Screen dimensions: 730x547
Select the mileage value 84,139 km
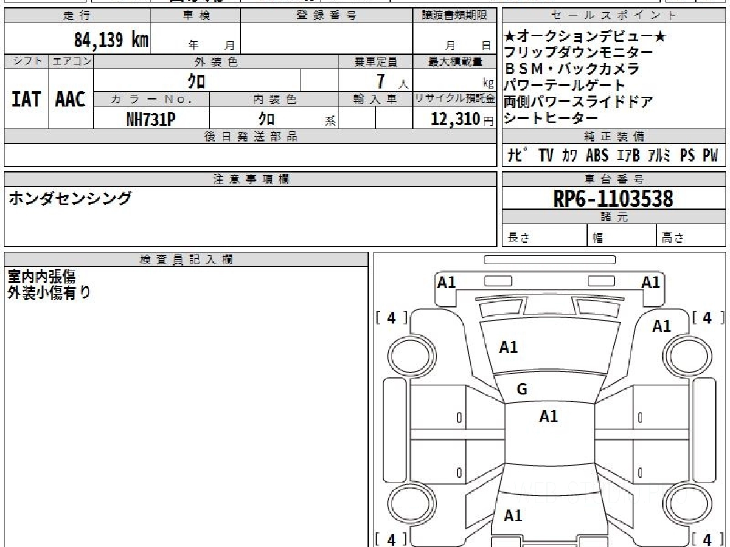[111, 41]
